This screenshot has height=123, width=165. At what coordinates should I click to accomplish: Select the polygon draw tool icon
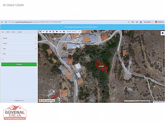pyautogui.click(x=57, y=31)
